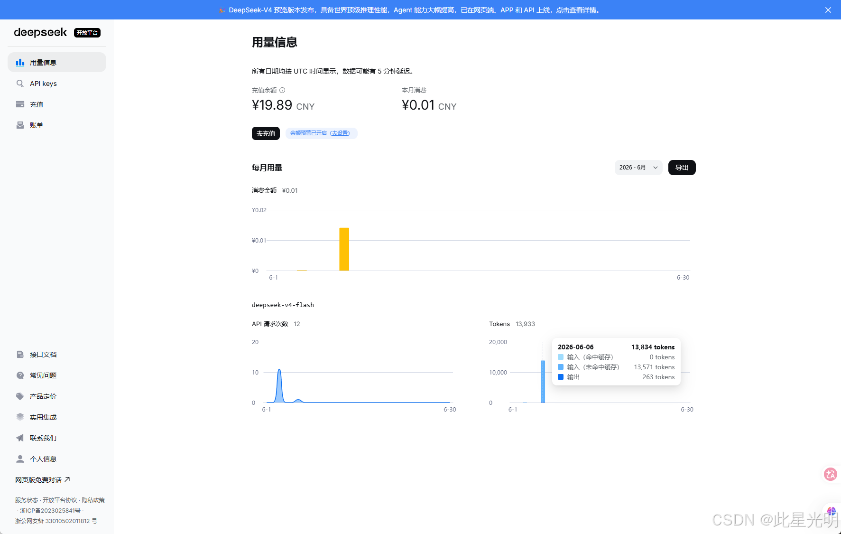Follow the 点击查看详情 banner link
The width and height of the screenshot is (841, 534).
click(x=576, y=10)
